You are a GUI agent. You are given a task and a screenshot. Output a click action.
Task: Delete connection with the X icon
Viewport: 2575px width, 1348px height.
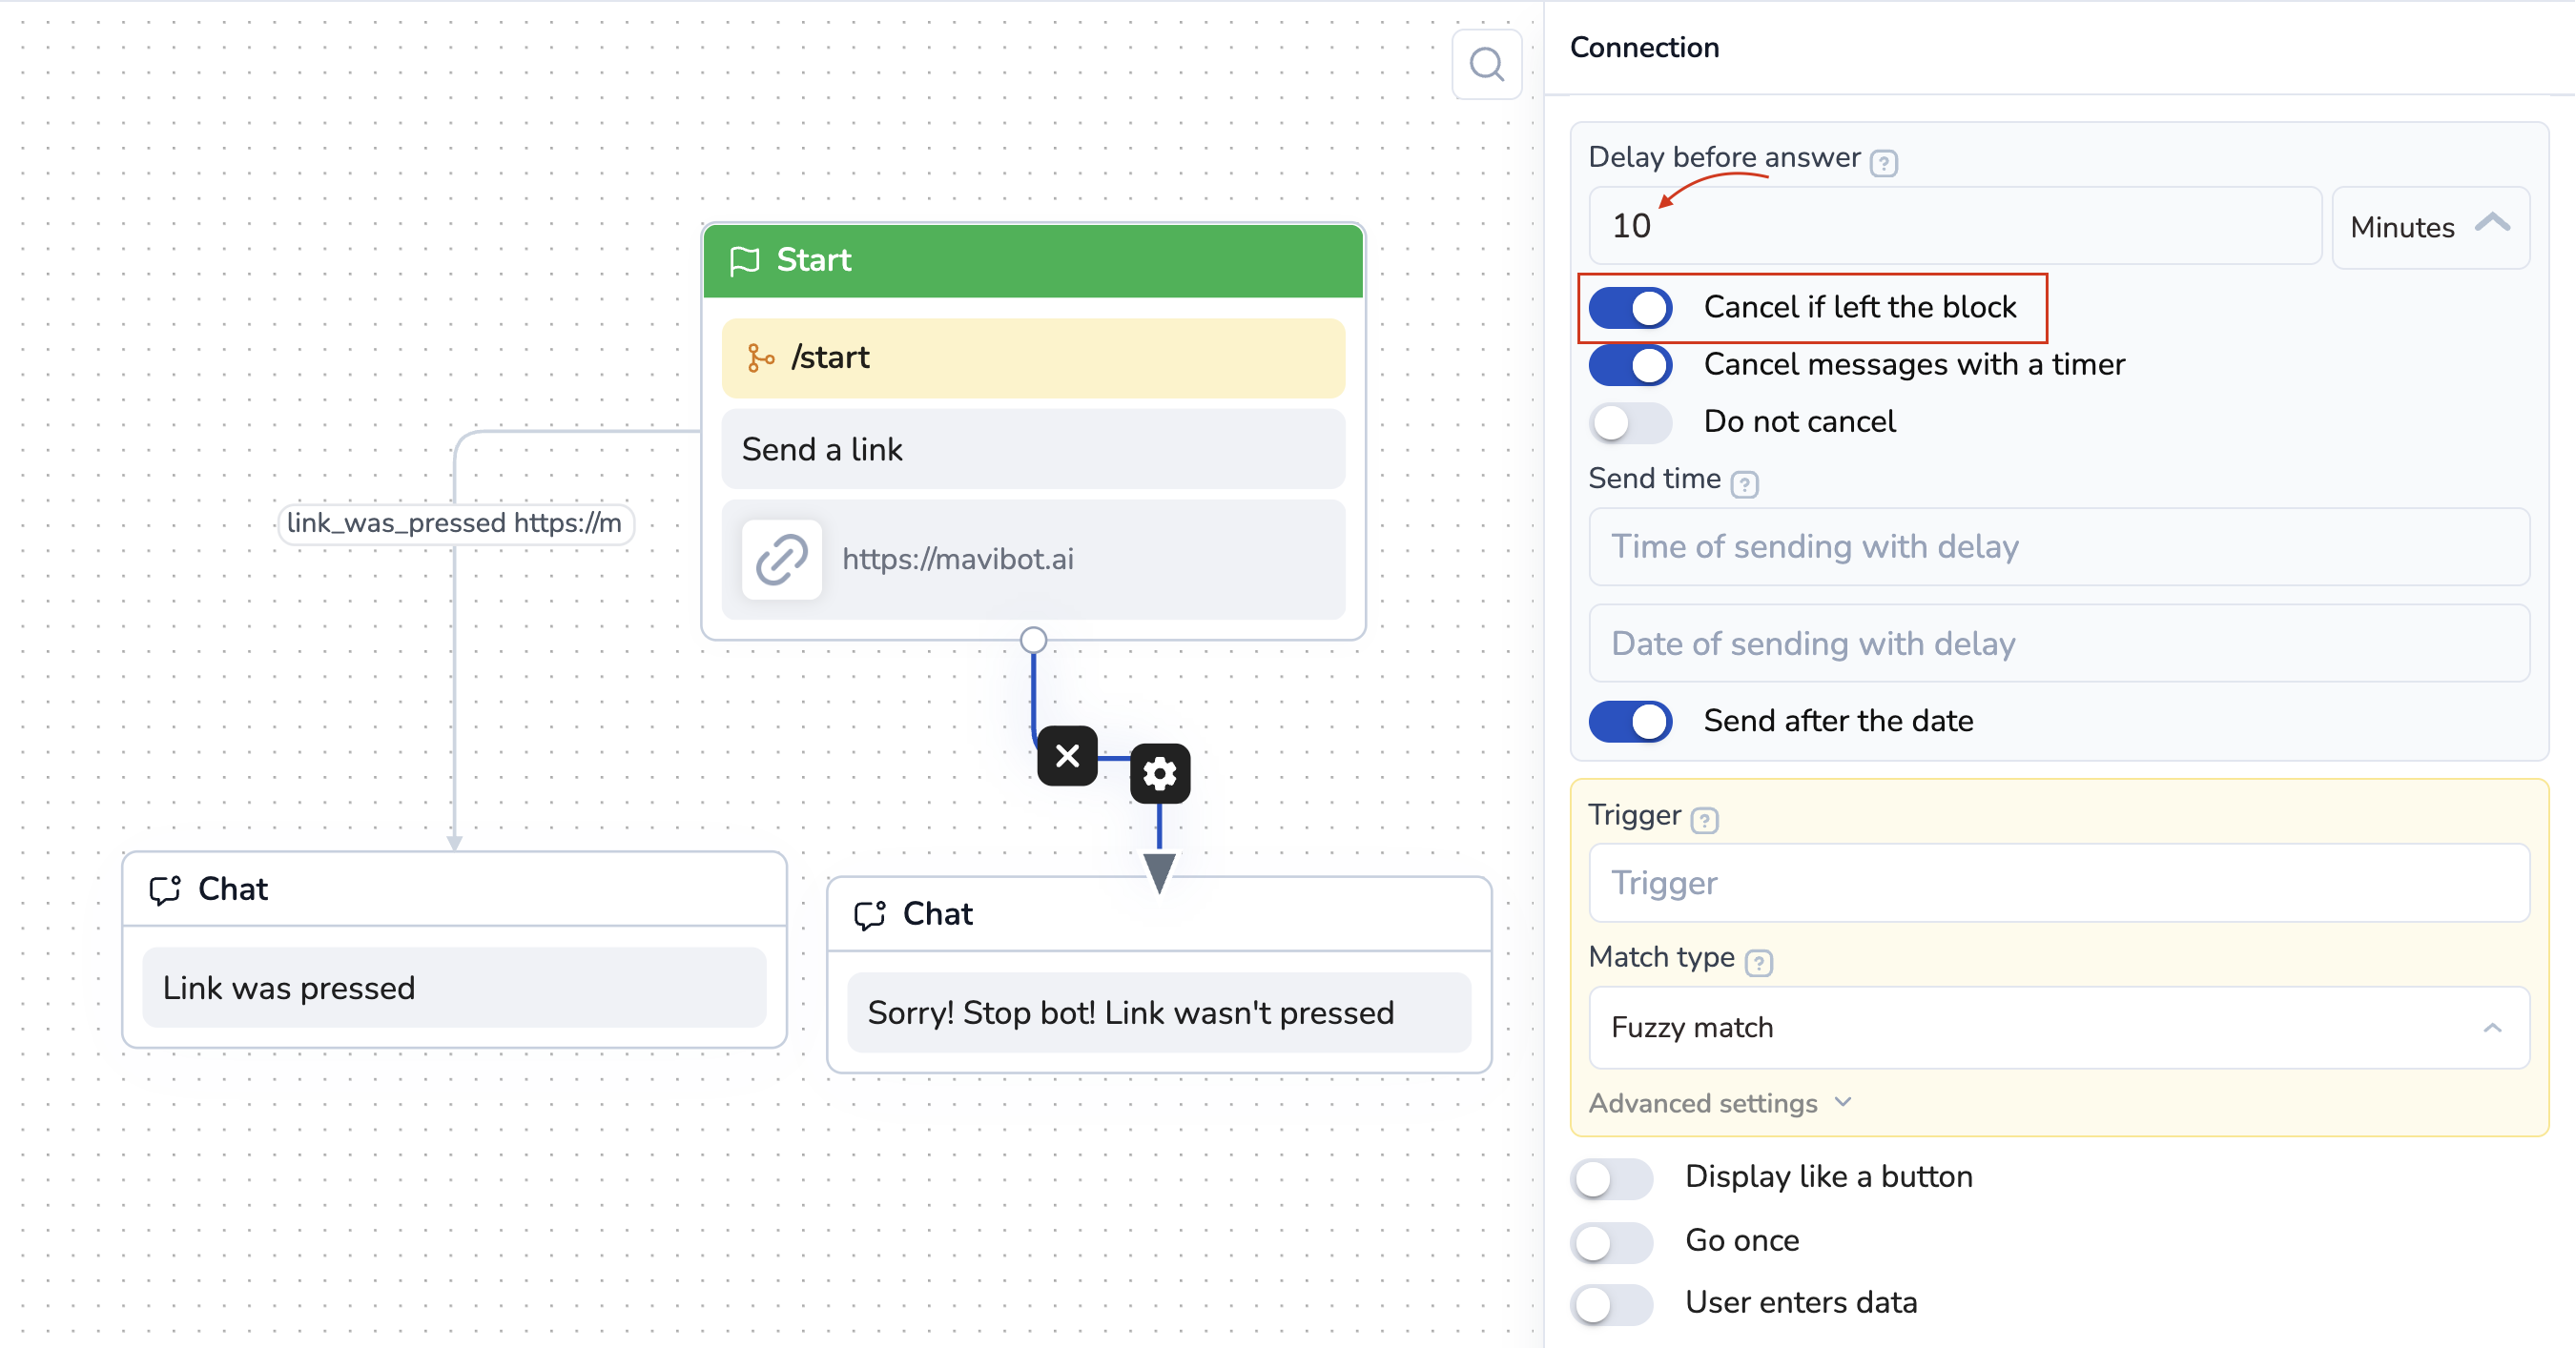pyautogui.click(x=1066, y=755)
